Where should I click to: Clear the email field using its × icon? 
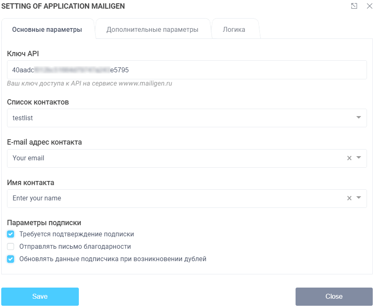point(349,158)
